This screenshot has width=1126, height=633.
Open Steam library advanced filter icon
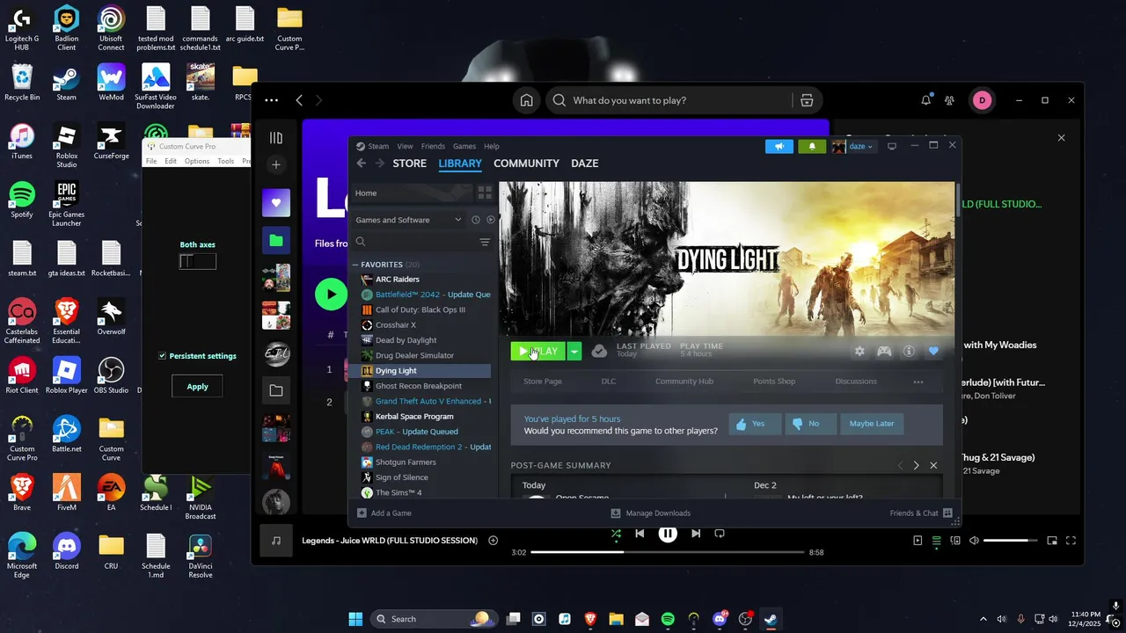[x=485, y=242]
